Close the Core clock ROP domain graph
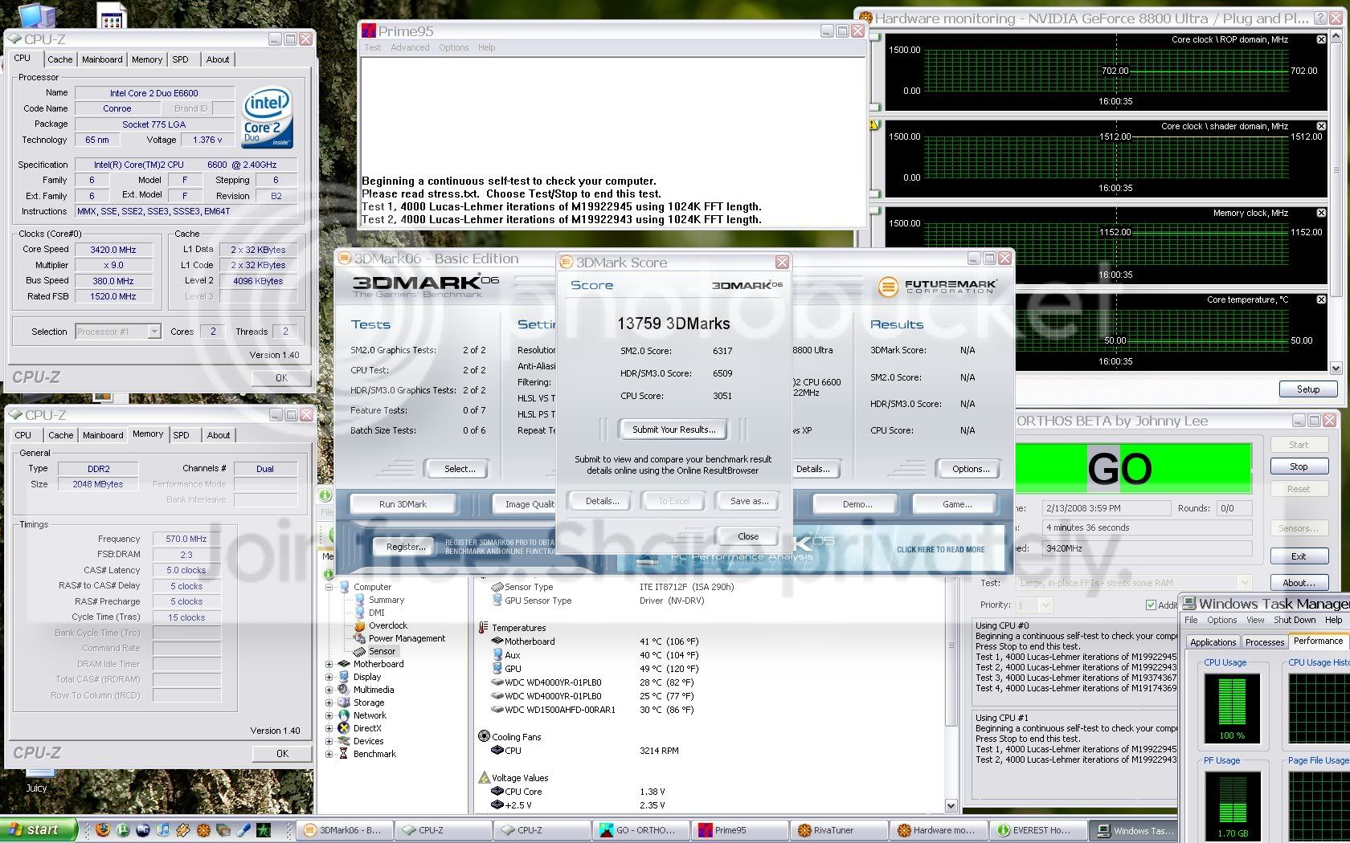 [1321, 39]
